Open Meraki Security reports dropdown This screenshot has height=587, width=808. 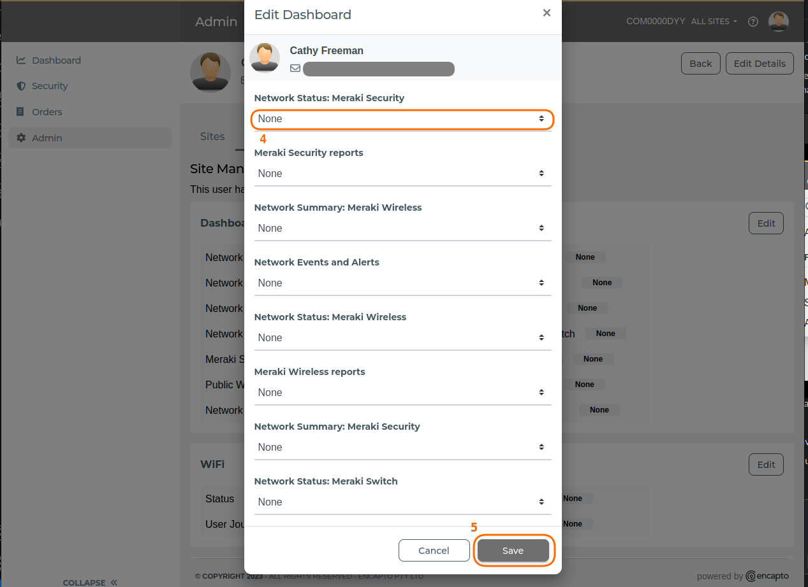402,174
